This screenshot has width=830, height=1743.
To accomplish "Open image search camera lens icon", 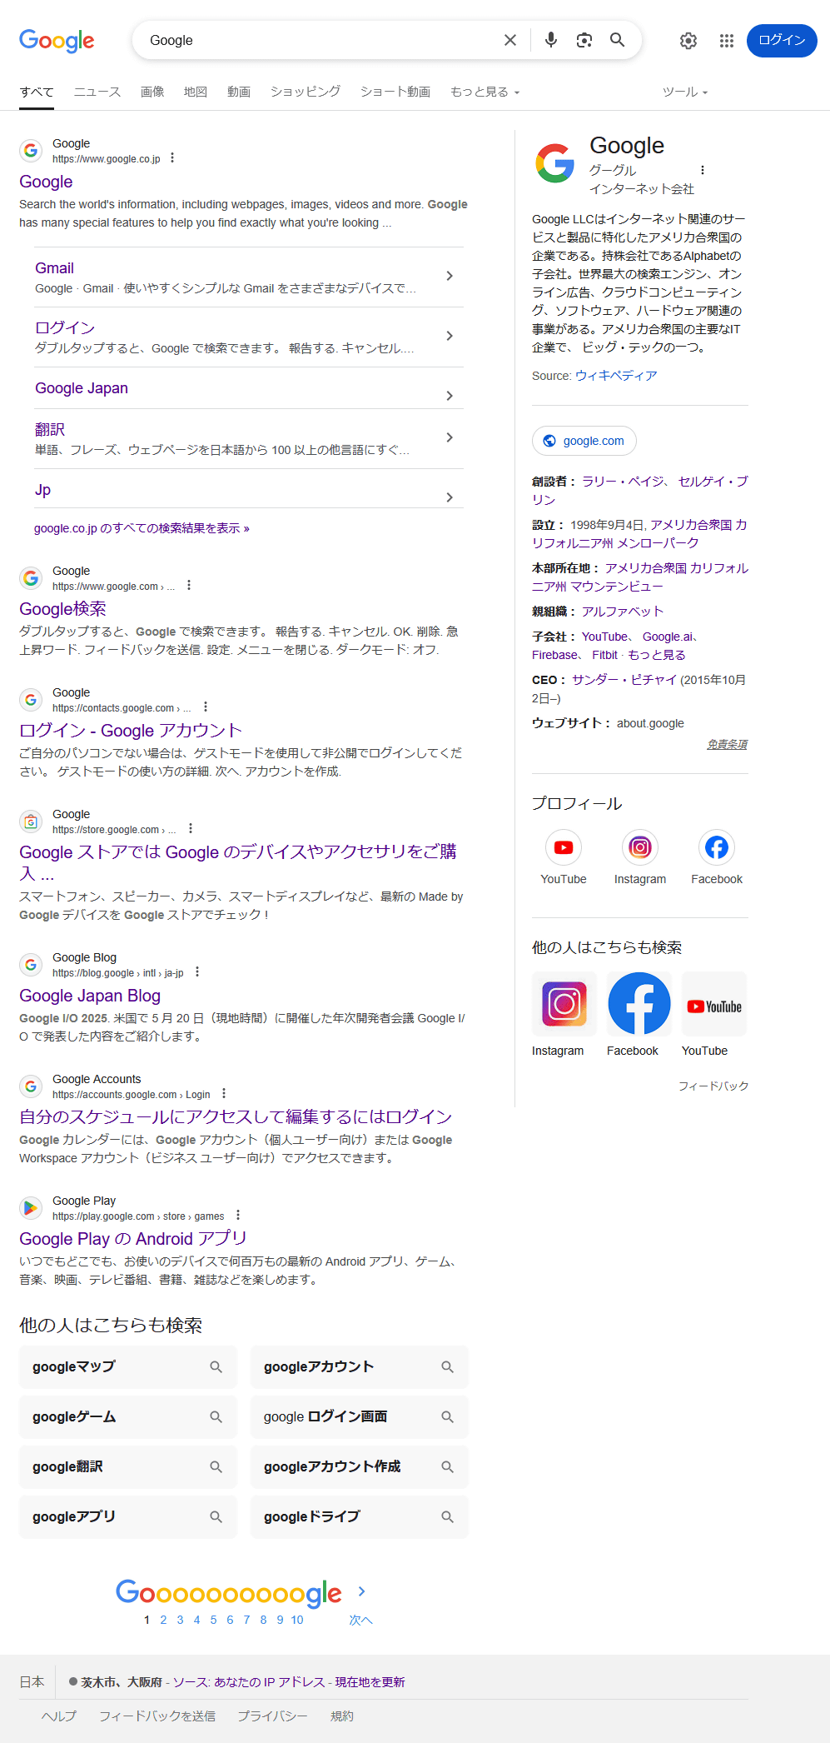I will click(x=584, y=40).
